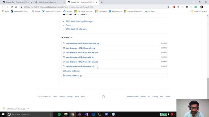Open Xamarin Blog bookmark
The width and height of the screenshot is (209, 117).
(115, 11)
